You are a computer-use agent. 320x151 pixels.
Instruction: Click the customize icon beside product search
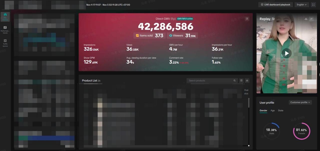pyautogui.click(x=241, y=80)
